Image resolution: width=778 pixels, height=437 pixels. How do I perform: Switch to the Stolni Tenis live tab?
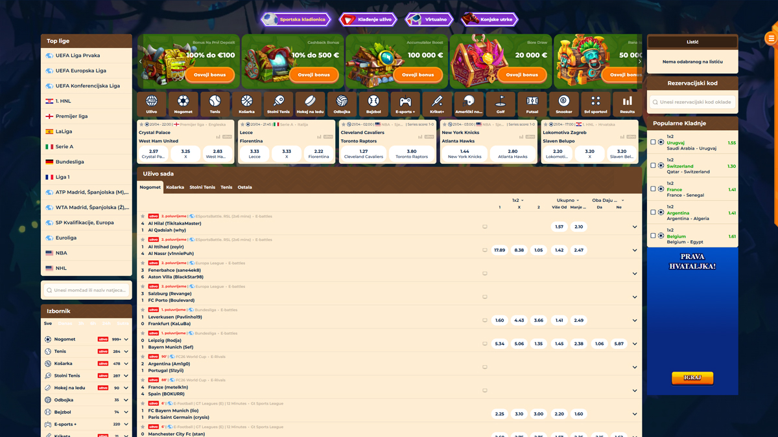pos(202,187)
